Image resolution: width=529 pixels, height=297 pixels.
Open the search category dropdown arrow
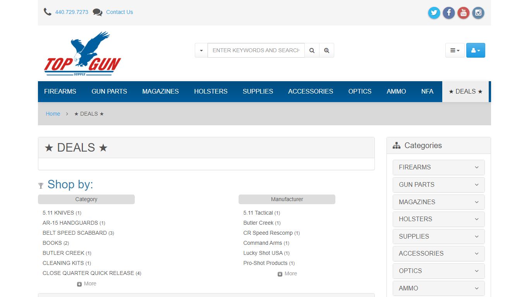pyautogui.click(x=201, y=50)
